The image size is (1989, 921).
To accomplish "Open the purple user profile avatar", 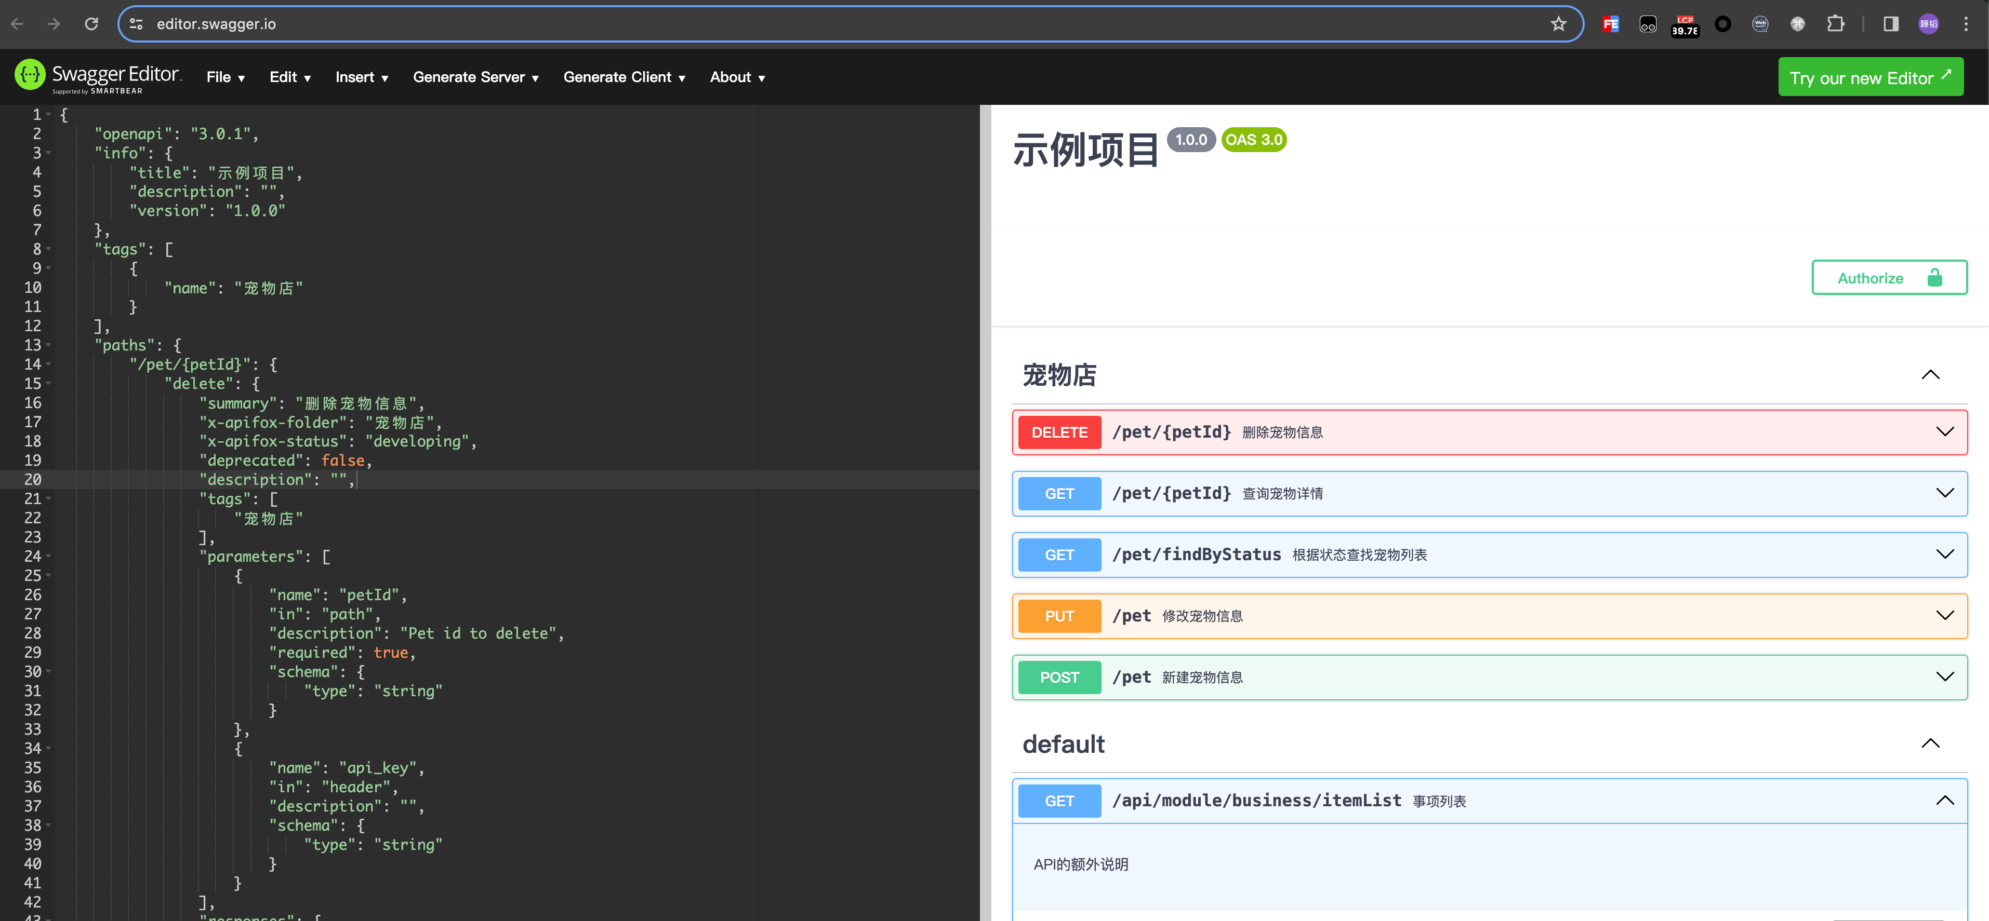I will [1928, 24].
